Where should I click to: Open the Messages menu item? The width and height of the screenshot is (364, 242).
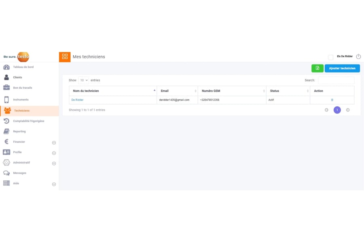19,173
